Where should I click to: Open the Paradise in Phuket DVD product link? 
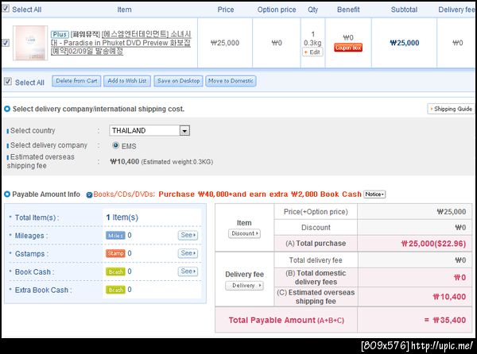pyautogui.click(x=121, y=43)
